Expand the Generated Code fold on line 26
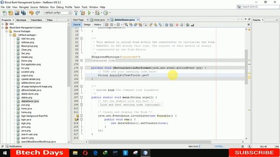This screenshot has width=280, height=157. coord(81,61)
